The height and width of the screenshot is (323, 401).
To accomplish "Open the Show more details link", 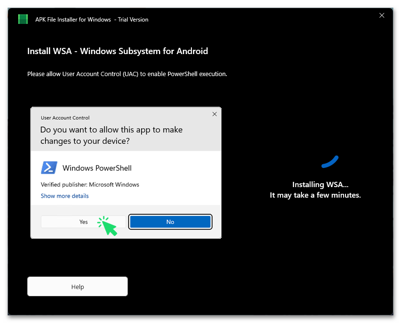I will (65, 196).
